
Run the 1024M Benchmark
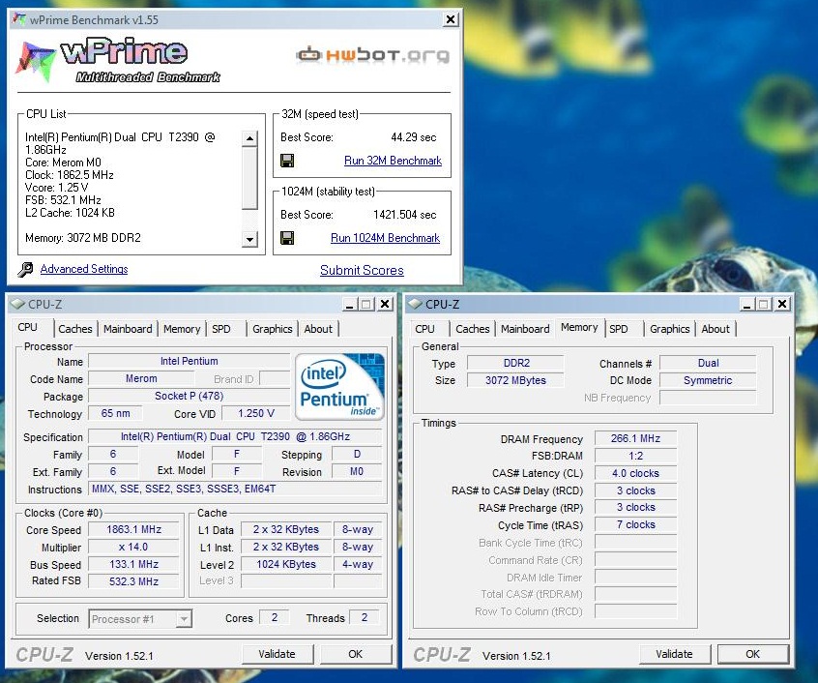pyautogui.click(x=385, y=238)
